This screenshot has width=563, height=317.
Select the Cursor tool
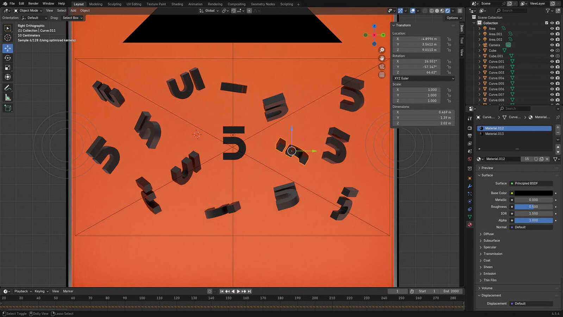(x=8, y=38)
